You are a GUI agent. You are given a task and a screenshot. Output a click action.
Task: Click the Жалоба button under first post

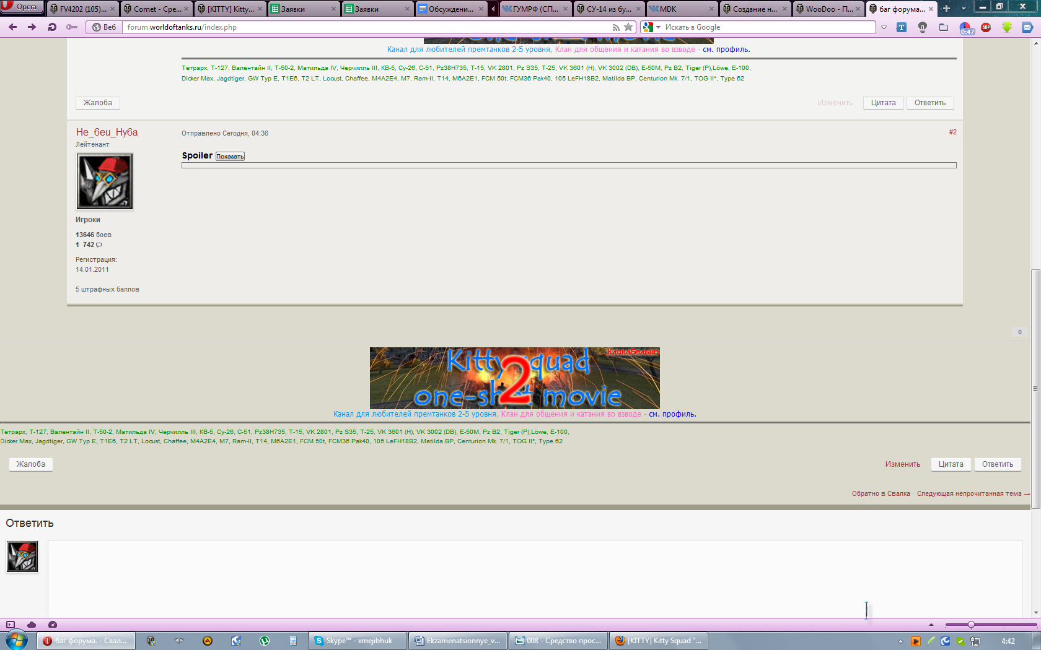pos(98,103)
